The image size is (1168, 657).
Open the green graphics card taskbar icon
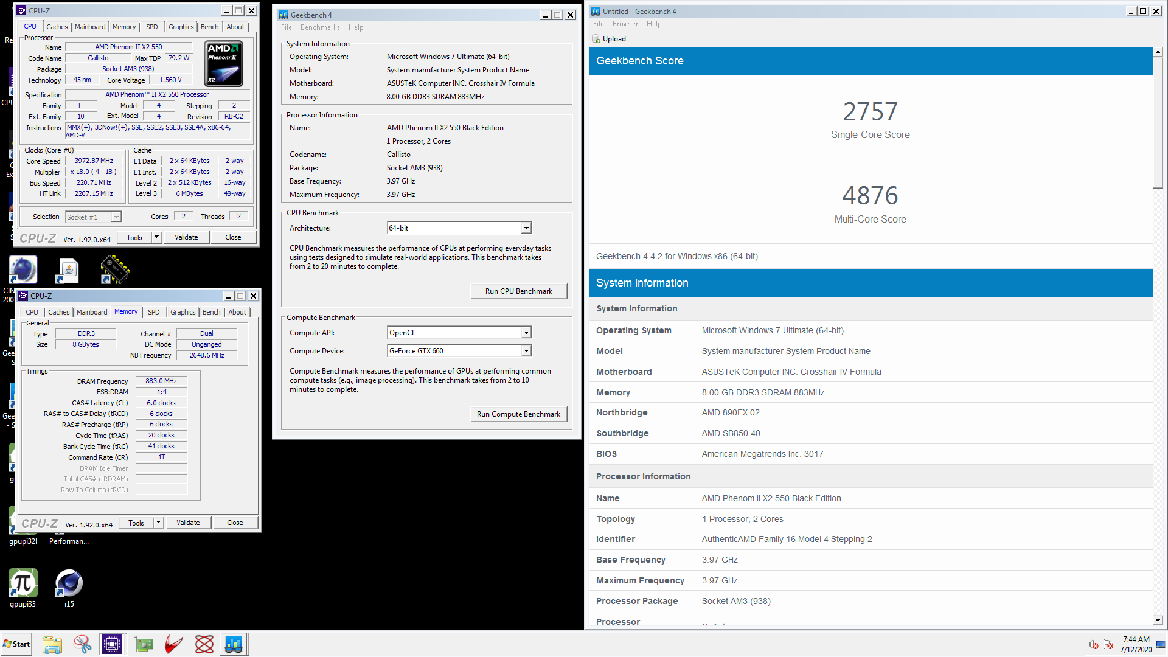coord(144,644)
